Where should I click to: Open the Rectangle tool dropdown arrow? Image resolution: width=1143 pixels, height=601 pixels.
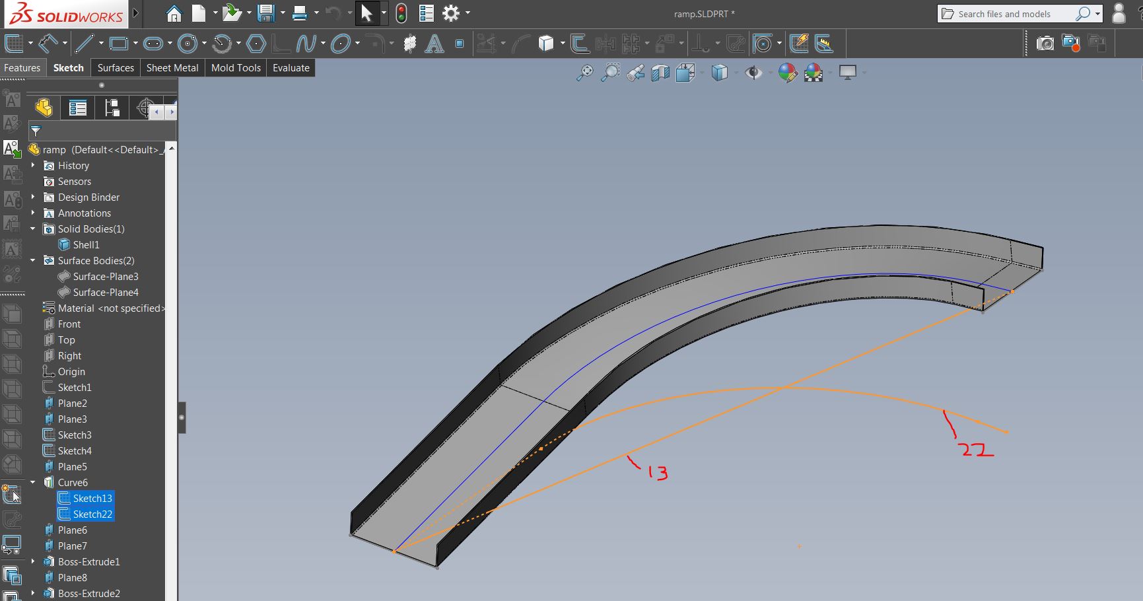pyautogui.click(x=135, y=44)
